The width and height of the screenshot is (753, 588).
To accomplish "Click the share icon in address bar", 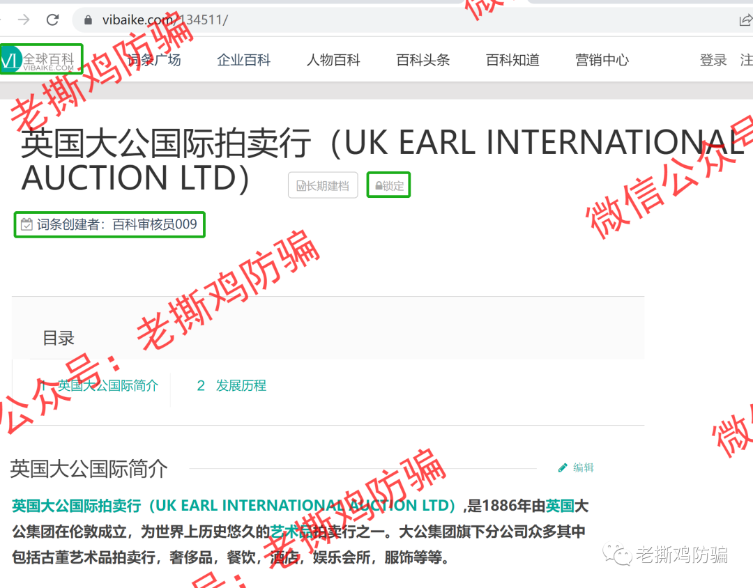I will pyautogui.click(x=746, y=20).
